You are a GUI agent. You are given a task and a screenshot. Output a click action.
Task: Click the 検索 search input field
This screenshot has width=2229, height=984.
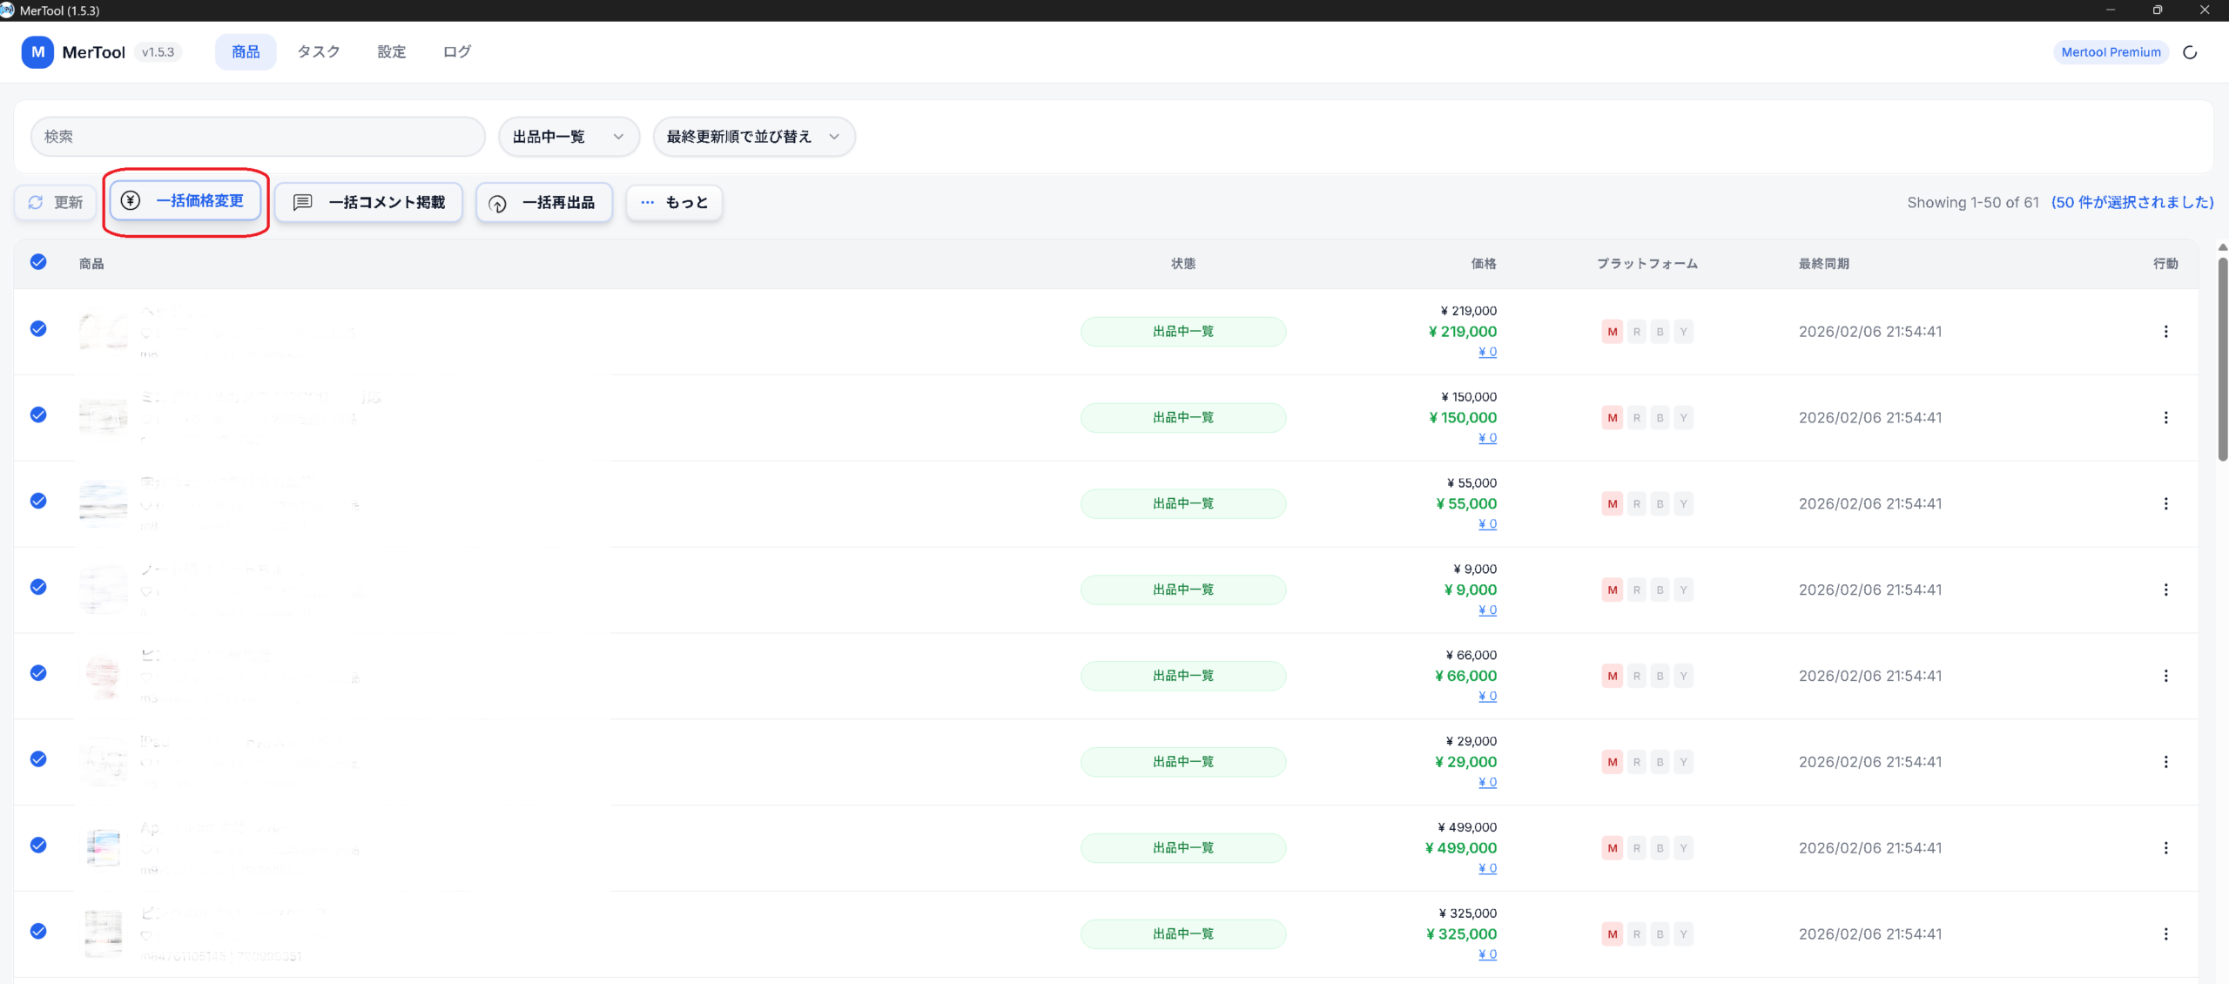pos(257,137)
